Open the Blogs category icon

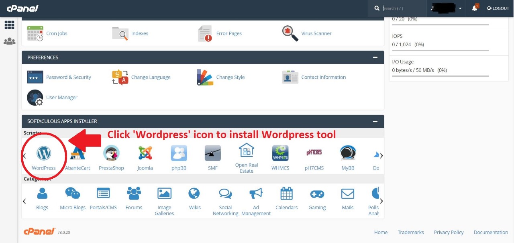(x=42, y=194)
